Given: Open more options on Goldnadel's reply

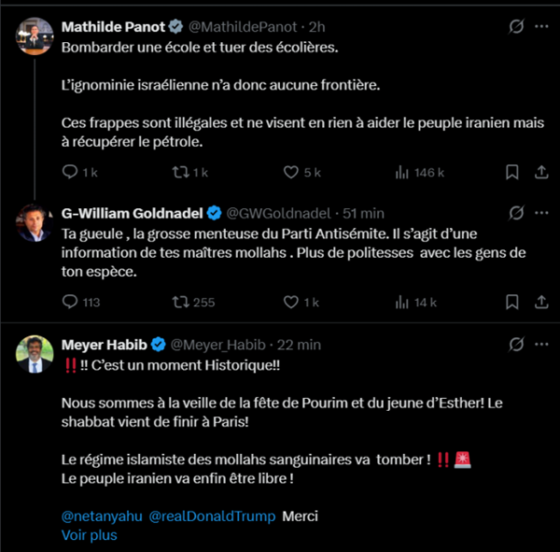Looking at the screenshot, I should 541,213.
